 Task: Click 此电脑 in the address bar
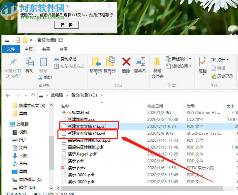(57, 95)
